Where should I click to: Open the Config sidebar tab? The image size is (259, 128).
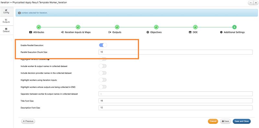[6, 11]
